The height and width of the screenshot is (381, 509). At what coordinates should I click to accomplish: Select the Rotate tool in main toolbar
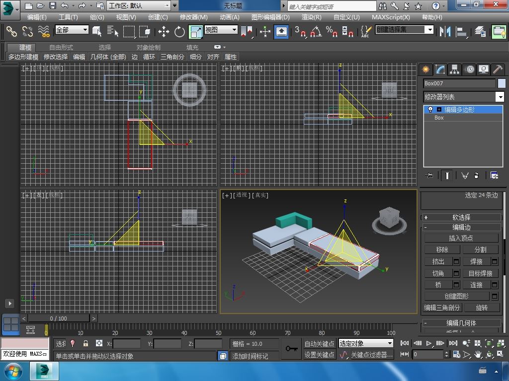point(179,32)
